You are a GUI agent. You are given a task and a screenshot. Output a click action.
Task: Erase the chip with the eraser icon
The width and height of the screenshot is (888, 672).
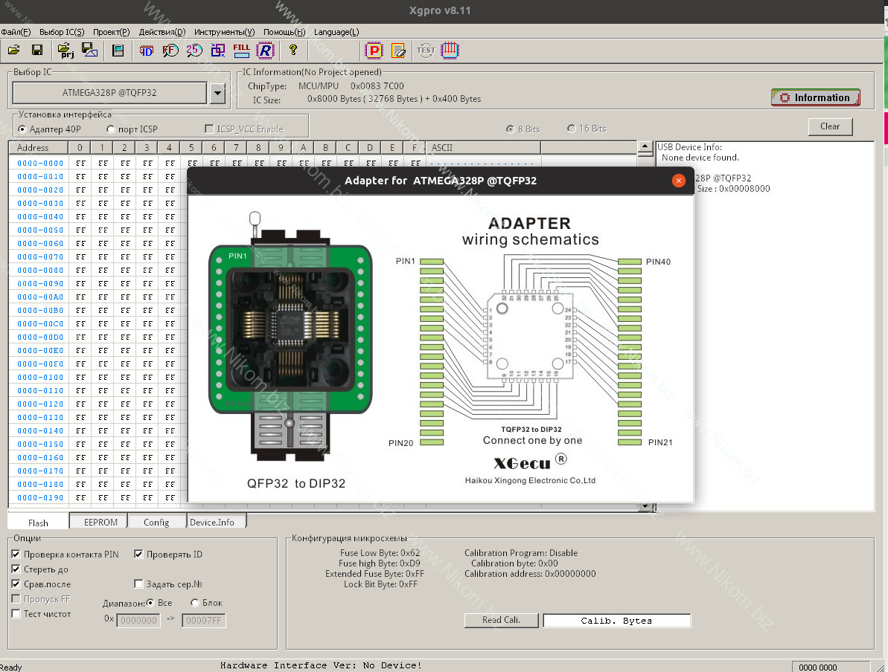(398, 51)
